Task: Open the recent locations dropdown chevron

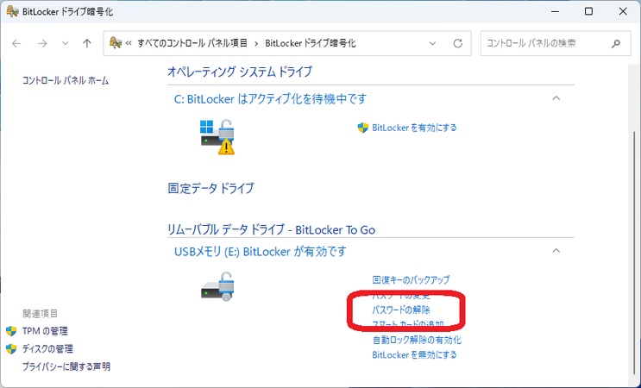Action: [x=65, y=43]
